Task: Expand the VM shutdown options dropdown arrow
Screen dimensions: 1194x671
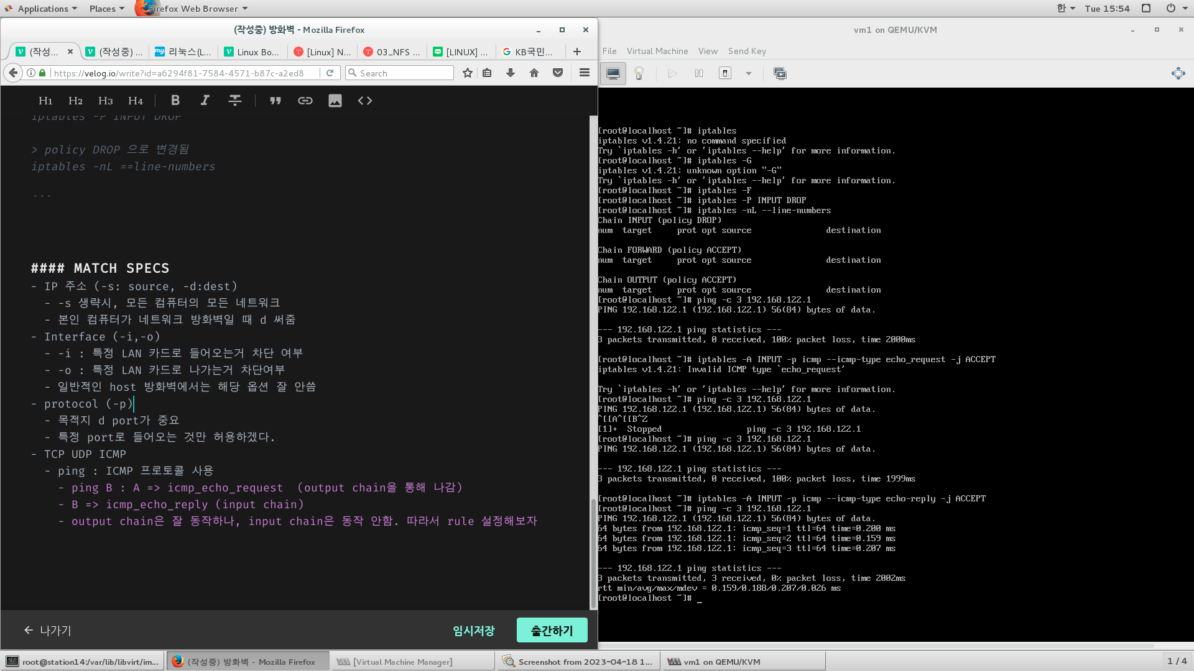Action: click(x=749, y=73)
